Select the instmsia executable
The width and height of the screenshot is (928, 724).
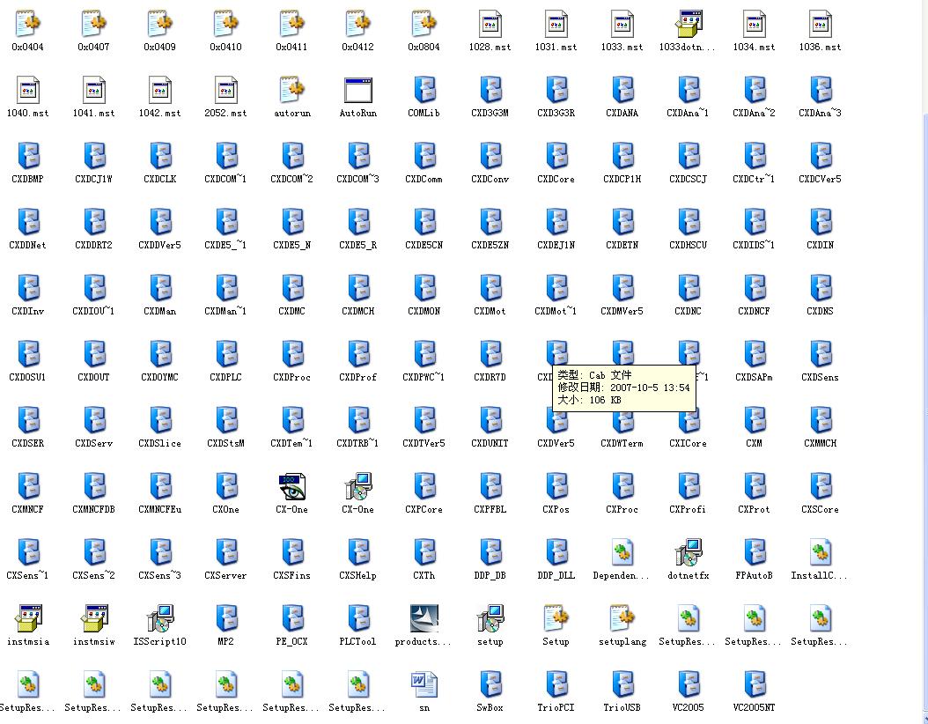pos(28,619)
